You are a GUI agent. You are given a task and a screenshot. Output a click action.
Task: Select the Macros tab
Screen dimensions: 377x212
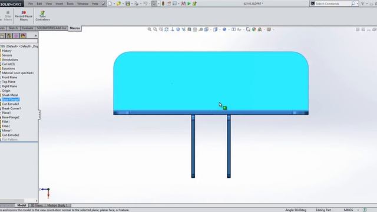[x=75, y=28]
